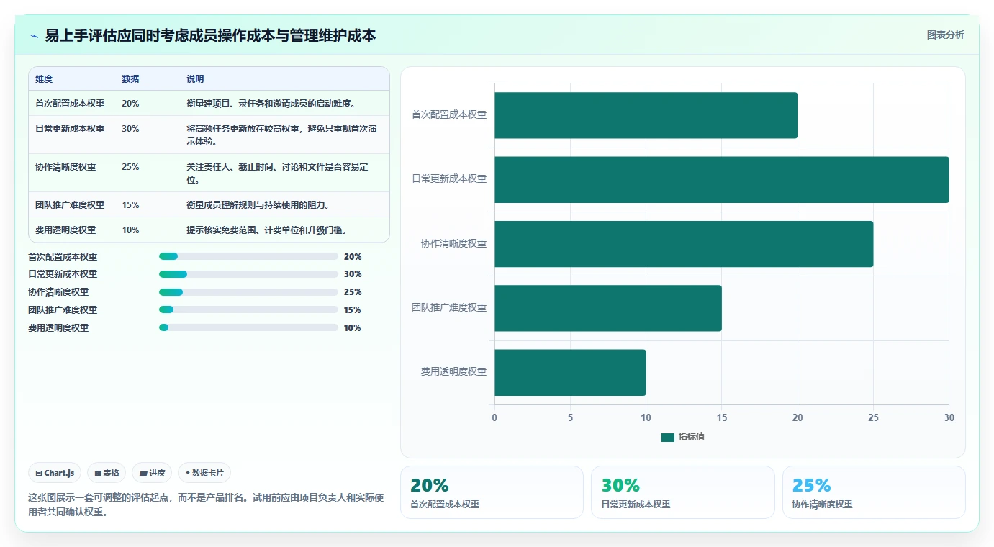This screenshot has width=994, height=547.
Task: Click the 费用透明度权重 chart bar
Action: pyautogui.click(x=570, y=372)
